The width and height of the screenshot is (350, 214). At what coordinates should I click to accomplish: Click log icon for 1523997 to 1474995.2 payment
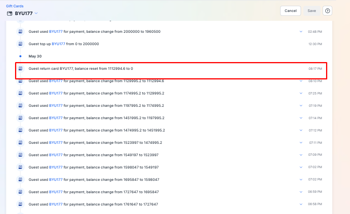20,143
